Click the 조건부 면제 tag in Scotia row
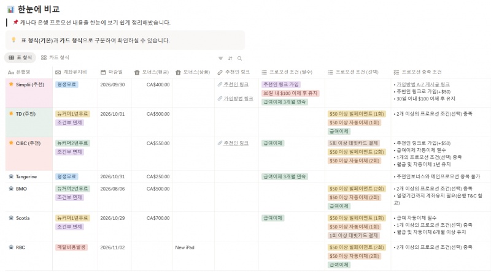The image size is (491, 272). point(69,227)
